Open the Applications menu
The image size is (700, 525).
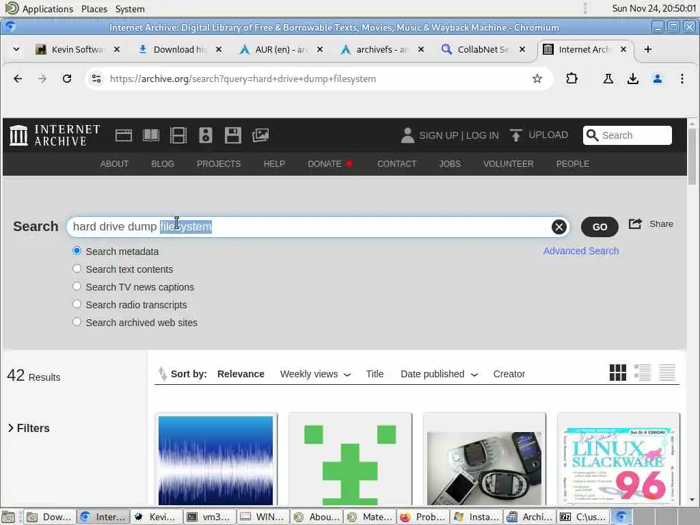pyautogui.click(x=39, y=9)
